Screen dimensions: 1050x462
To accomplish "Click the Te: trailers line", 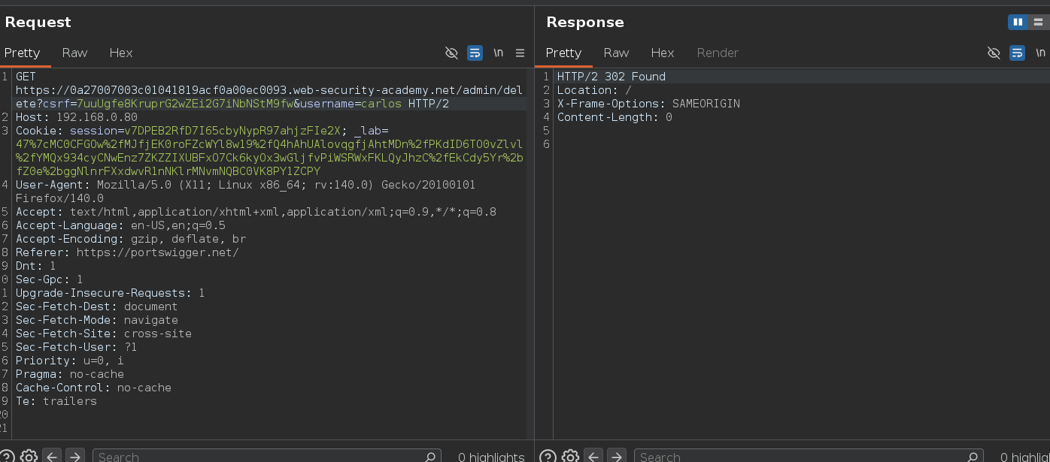I will 56,401.
